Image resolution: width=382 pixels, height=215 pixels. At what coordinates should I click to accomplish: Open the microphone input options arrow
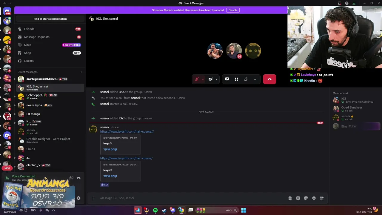[203, 79]
